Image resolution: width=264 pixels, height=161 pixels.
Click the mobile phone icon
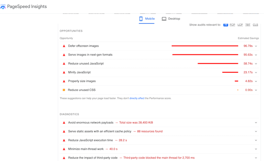point(141,19)
